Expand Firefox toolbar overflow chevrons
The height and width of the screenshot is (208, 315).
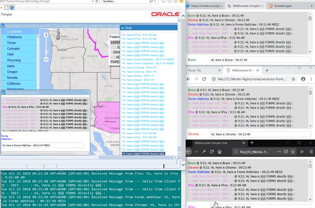pyautogui.click(x=302, y=152)
